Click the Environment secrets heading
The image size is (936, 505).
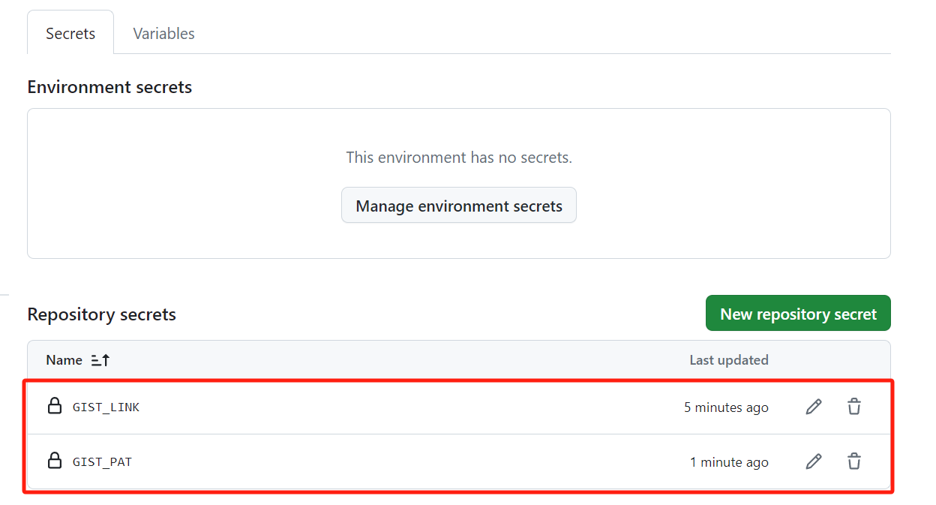coord(109,87)
